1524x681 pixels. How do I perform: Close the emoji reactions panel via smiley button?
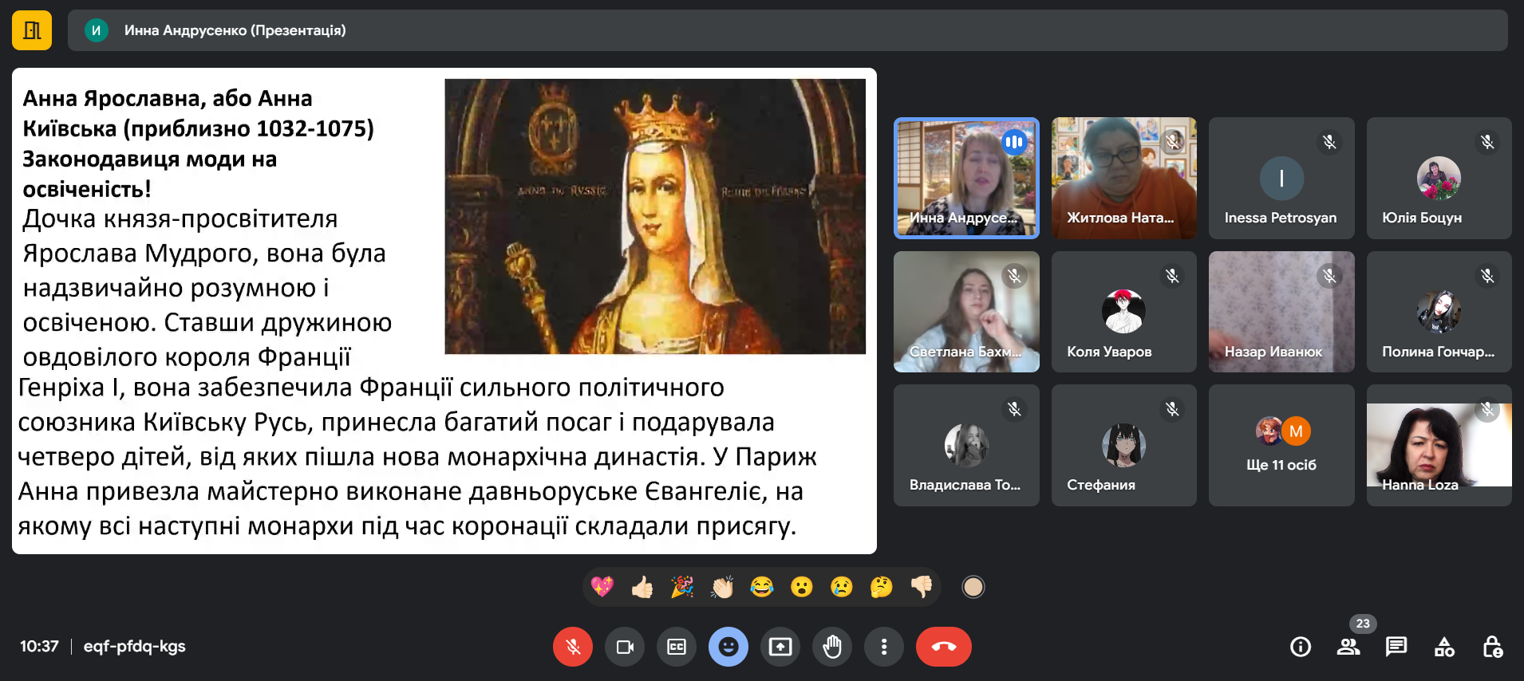pos(728,647)
